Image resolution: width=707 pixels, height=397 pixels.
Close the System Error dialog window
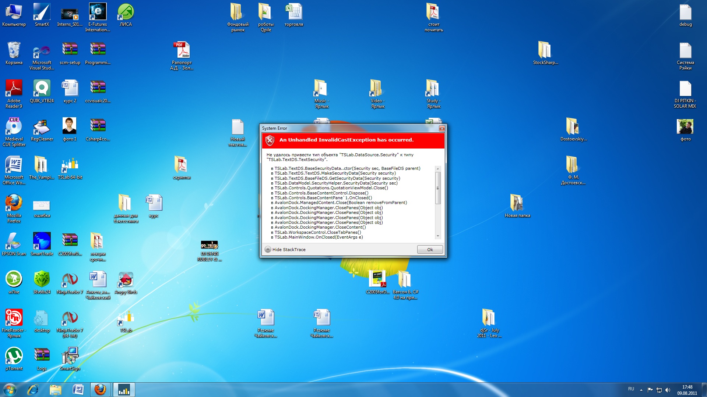click(x=442, y=128)
